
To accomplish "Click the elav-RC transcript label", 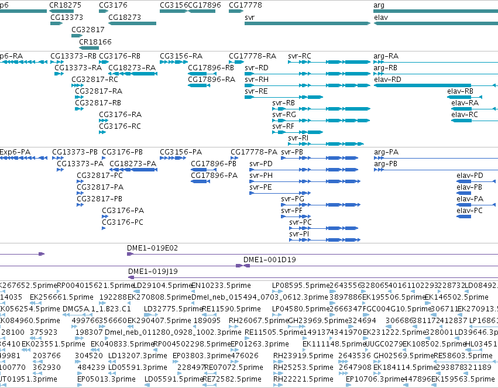I will tap(465, 115).
